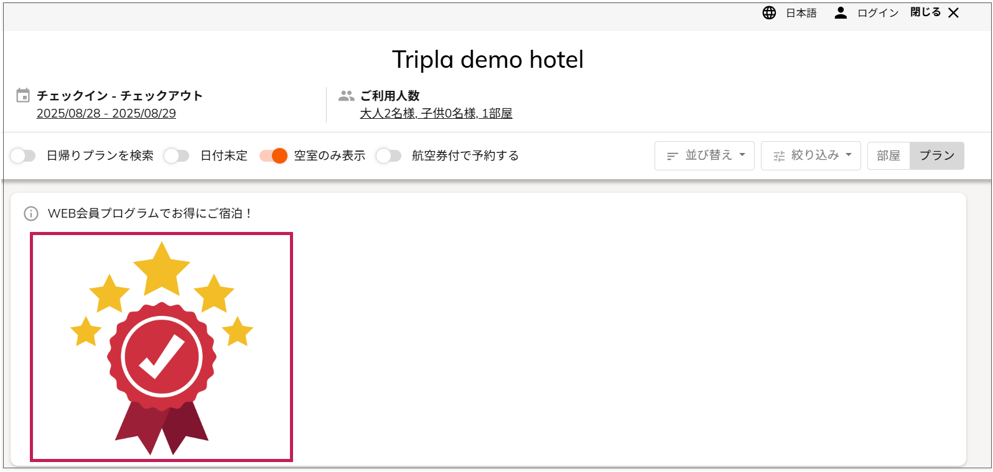The width and height of the screenshot is (993, 472).
Task: Enable the 日帰りプランを検索 toggle
Action: click(23, 155)
